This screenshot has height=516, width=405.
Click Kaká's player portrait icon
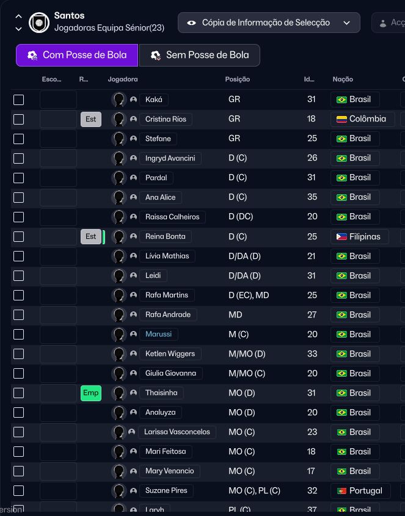[x=119, y=100]
